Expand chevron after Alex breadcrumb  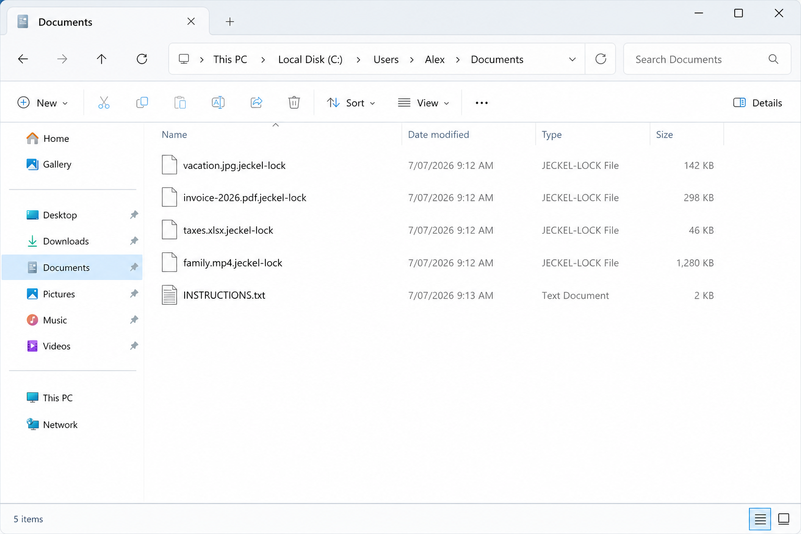[x=458, y=59]
